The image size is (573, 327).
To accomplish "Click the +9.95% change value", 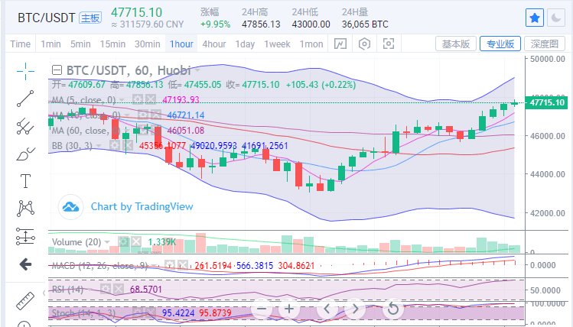I will tap(215, 24).
